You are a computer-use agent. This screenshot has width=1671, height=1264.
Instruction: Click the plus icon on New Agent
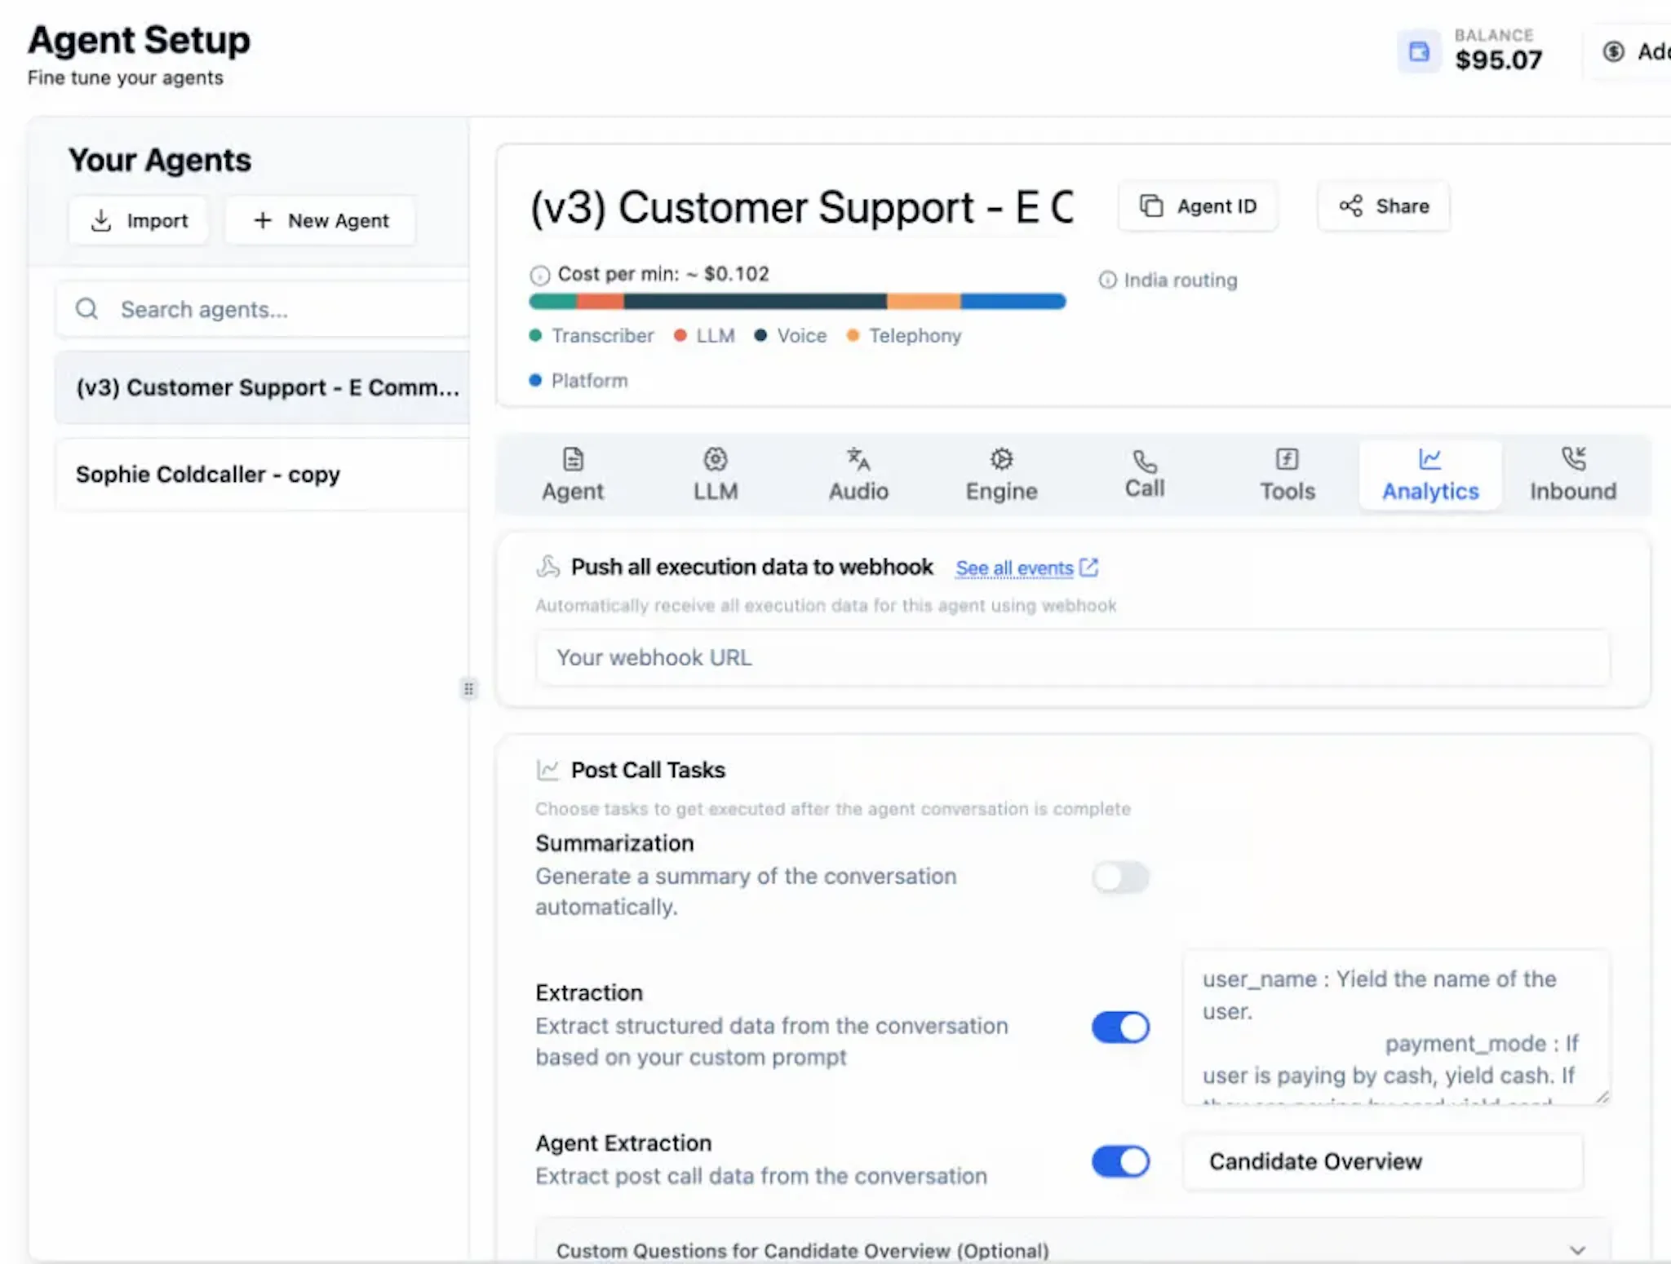pos(262,220)
